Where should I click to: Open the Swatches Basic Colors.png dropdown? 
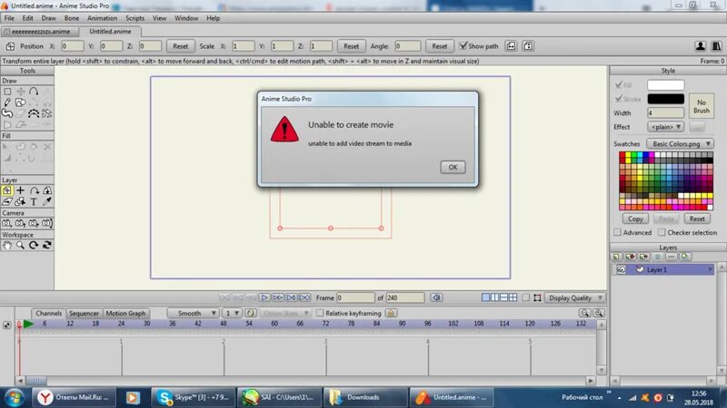click(680, 144)
